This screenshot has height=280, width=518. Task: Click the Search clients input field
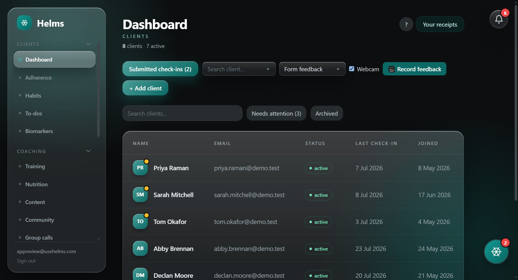tap(182, 113)
